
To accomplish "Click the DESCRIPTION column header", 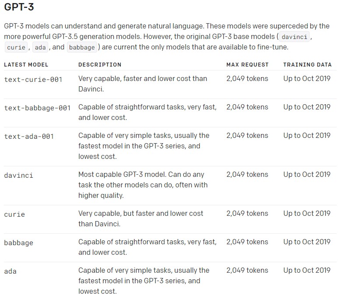I will point(100,65).
